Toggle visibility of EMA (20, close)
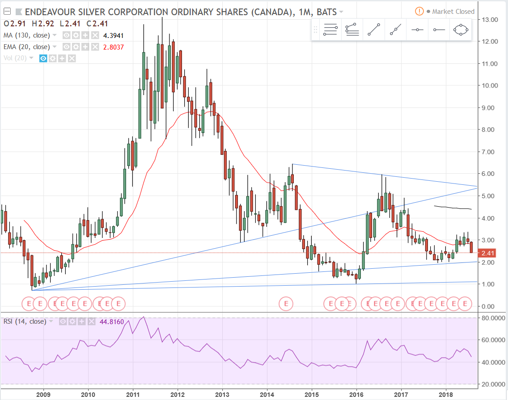This screenshot has height=400, width=508. pyautogui.click(x=67, y=47)
